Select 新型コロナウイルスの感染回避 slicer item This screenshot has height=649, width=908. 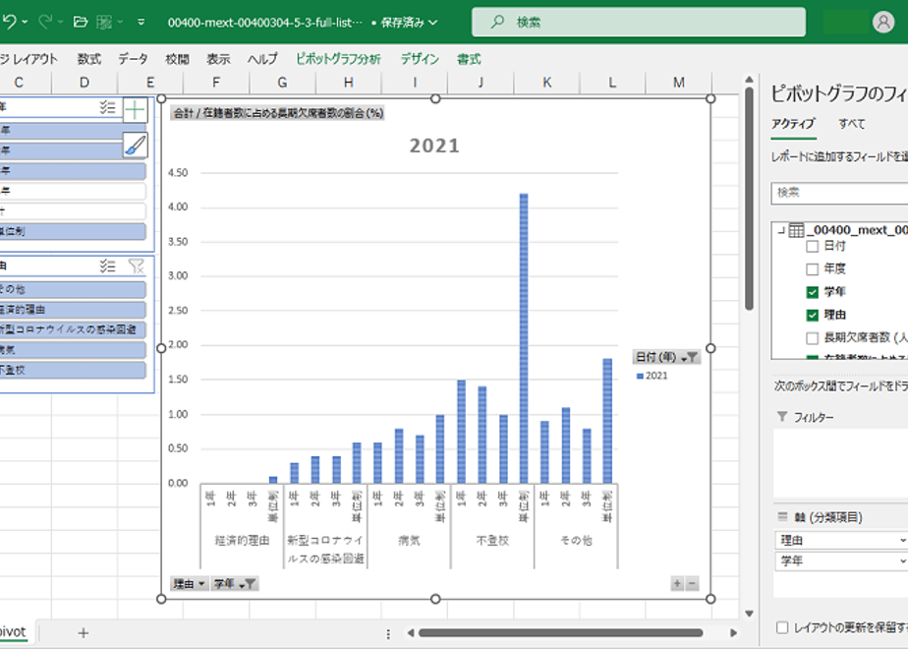click(73, 329)
